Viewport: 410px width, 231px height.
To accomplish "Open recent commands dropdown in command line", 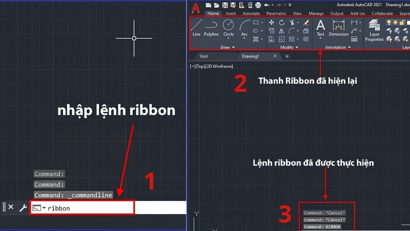I will (x=44, y=208).
